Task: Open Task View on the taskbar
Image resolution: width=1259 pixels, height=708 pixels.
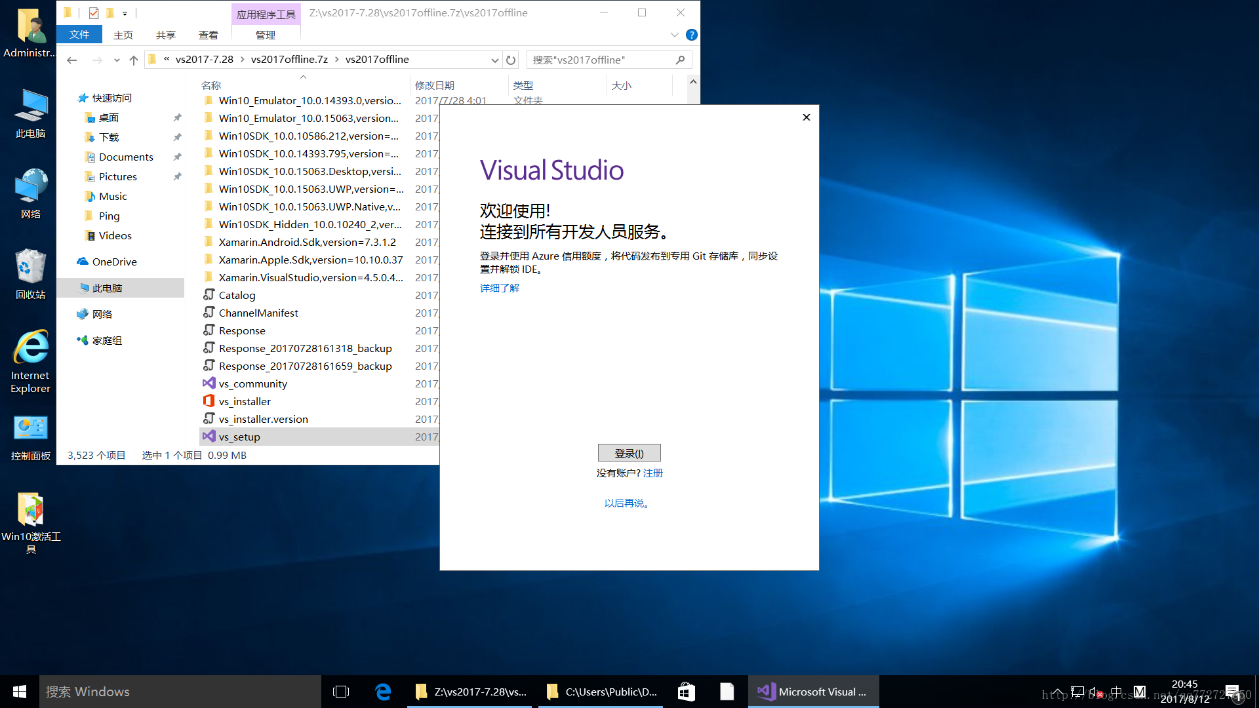Action: tap(341, 692)
